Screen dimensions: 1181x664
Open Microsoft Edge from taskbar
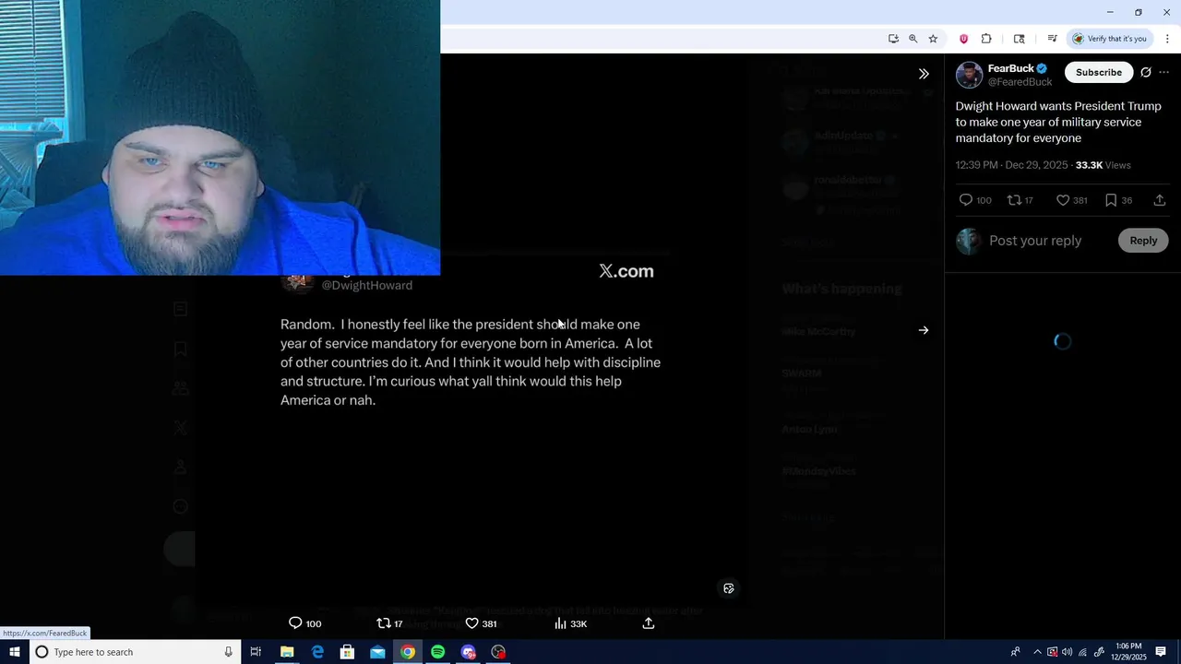click(x=317, y=652)
